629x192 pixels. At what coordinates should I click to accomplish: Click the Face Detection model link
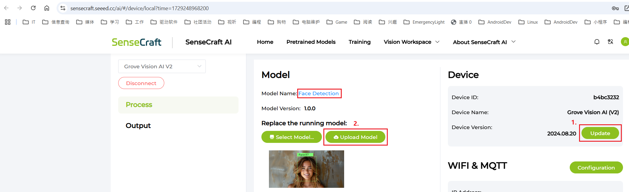tap(319, 93)
